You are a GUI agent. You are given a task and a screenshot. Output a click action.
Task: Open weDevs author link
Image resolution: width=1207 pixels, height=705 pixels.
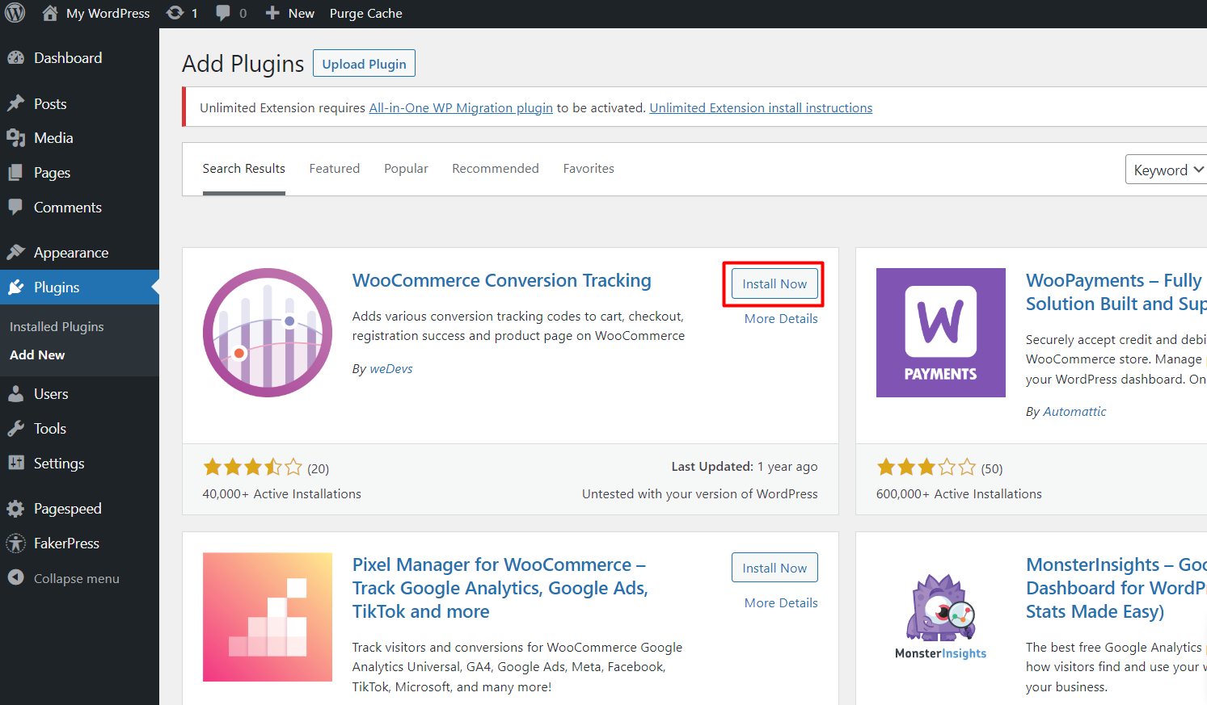[391, 369]
